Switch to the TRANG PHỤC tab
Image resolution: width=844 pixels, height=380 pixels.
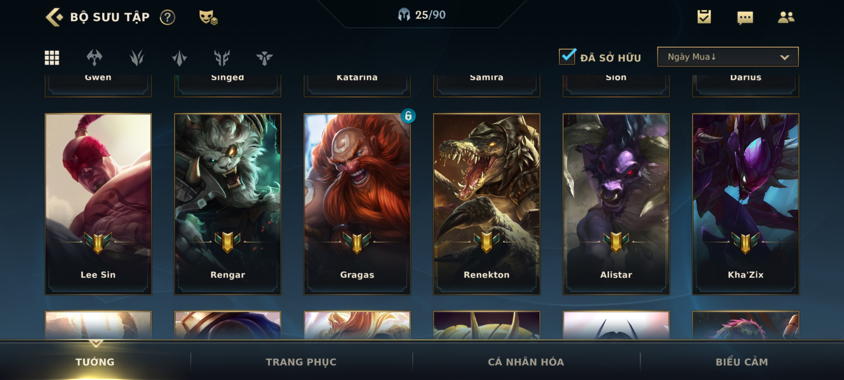(x=301, y=362)
